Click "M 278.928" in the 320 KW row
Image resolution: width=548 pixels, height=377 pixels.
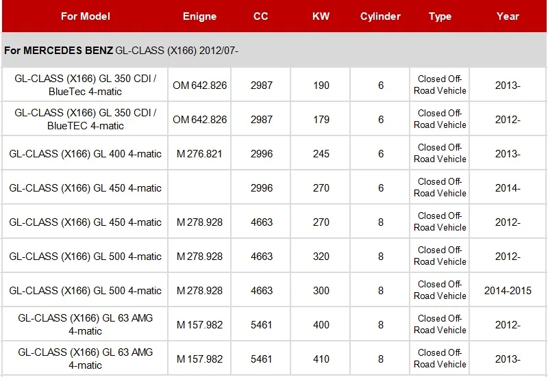(199, 256)
